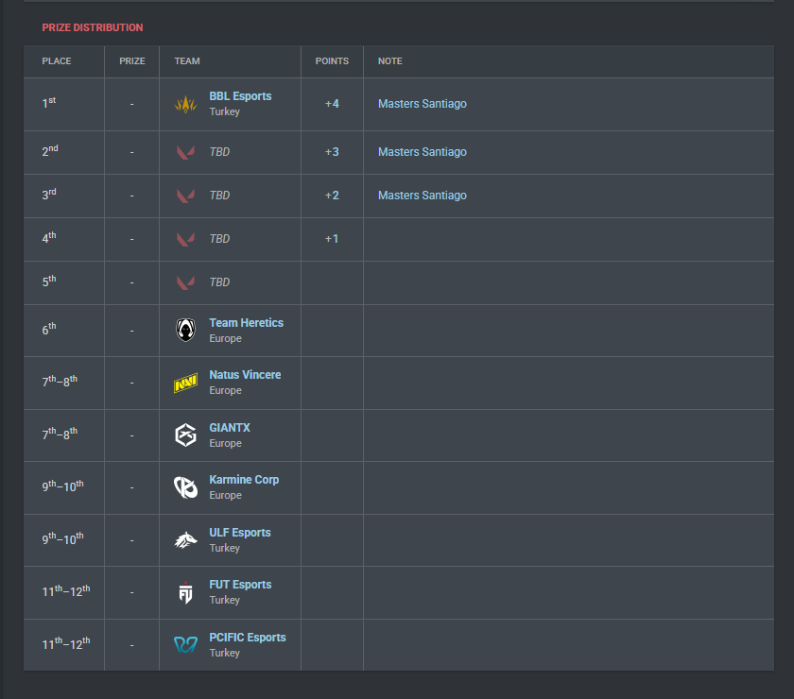This screenshot has height=699, width=794.
Task: Click the Valorant placeholder logo in 2nd place row
Action: (x=185, y=152)
